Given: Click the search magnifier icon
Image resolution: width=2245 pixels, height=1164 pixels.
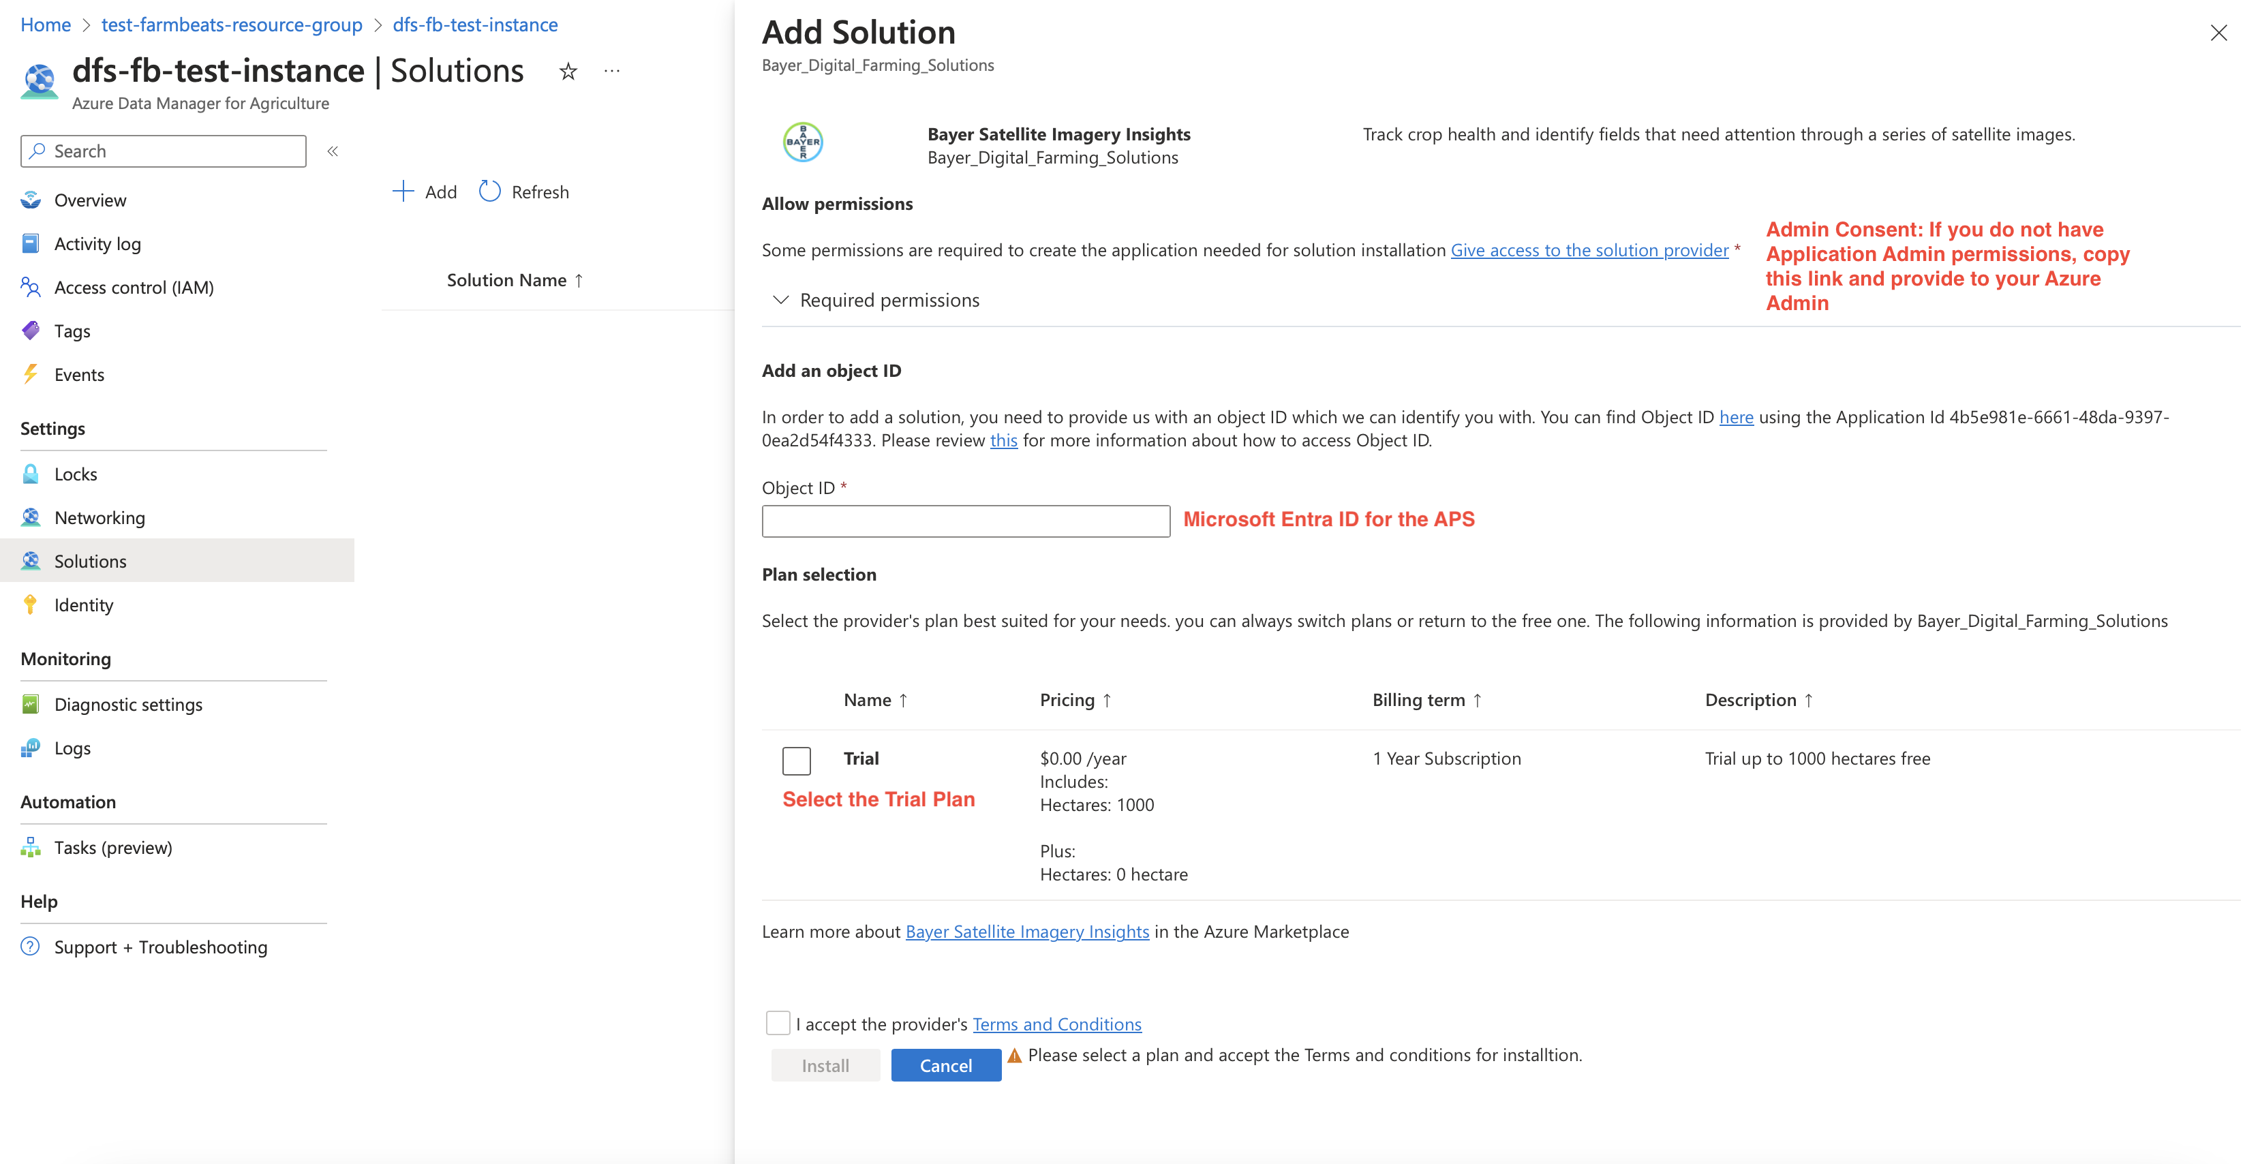Looking at the screenshot, I should [37, 151].
